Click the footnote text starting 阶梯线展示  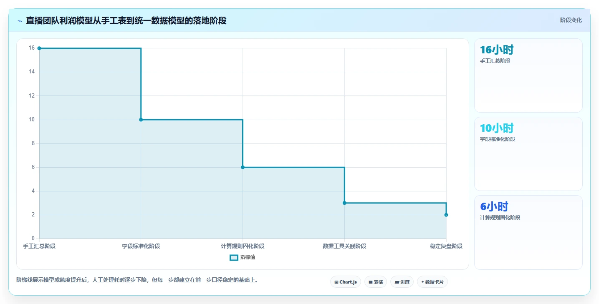138,280
